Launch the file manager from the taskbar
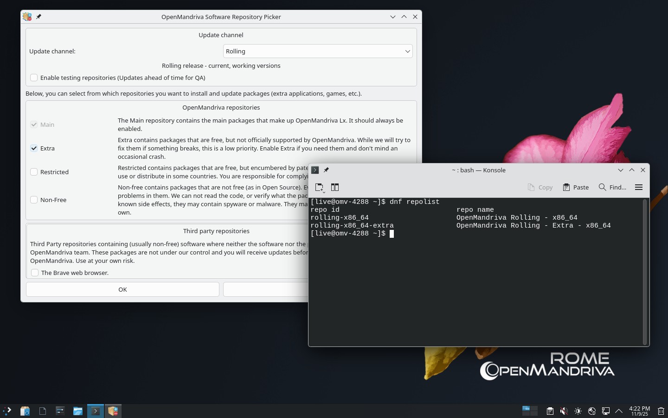 click(77, 411)
